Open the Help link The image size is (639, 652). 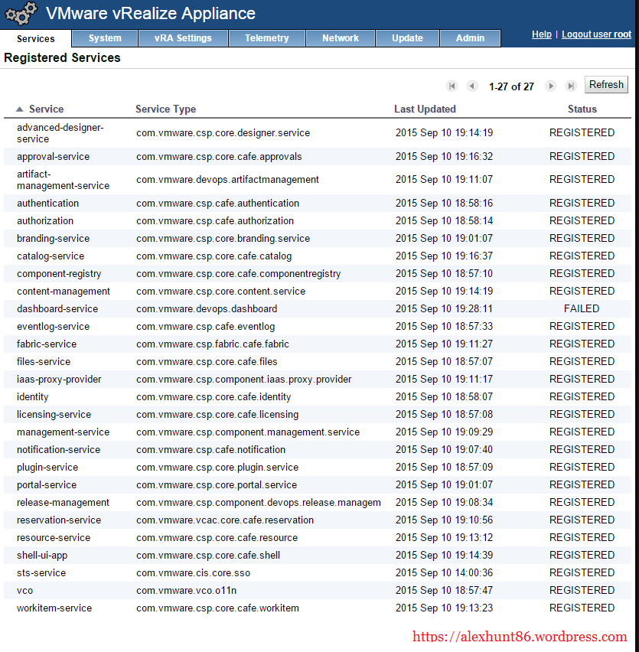point(542,34)
